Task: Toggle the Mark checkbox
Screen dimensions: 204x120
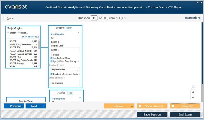Action: pos(5,18)
